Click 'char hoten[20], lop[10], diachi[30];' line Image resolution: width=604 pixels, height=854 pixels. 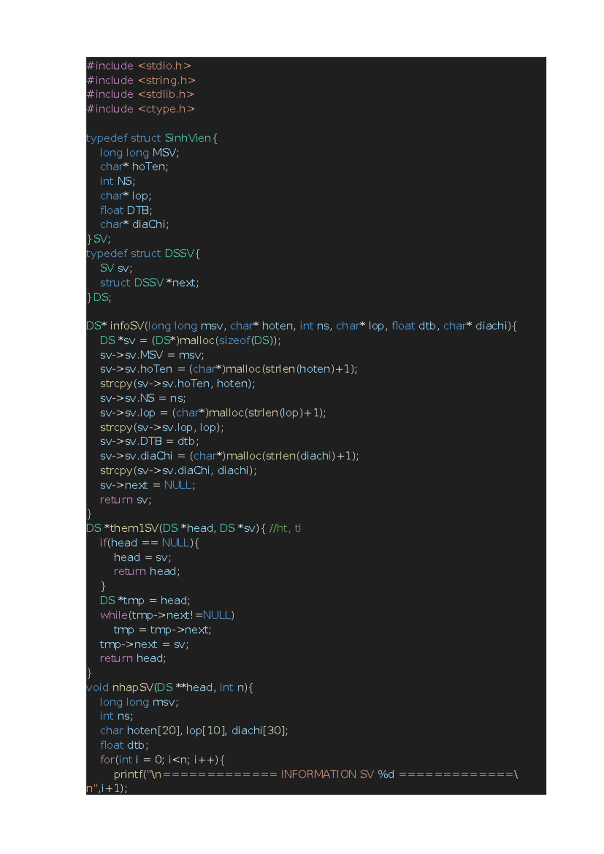[194, 731]
